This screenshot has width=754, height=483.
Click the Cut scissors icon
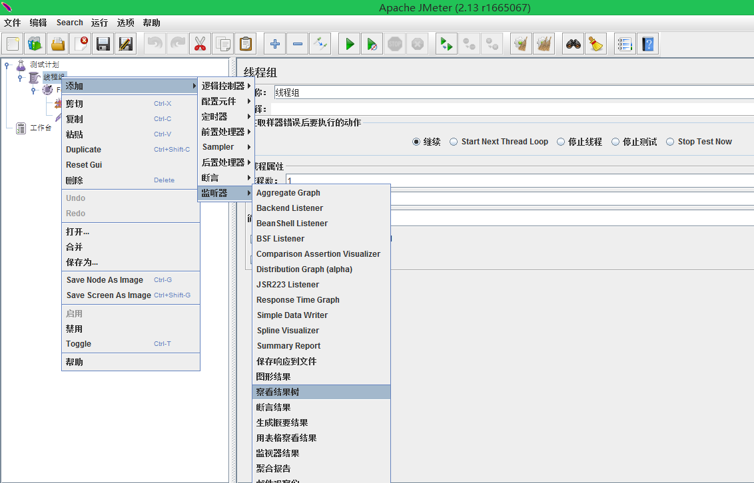pyautogui.click(x=200, y=44)
